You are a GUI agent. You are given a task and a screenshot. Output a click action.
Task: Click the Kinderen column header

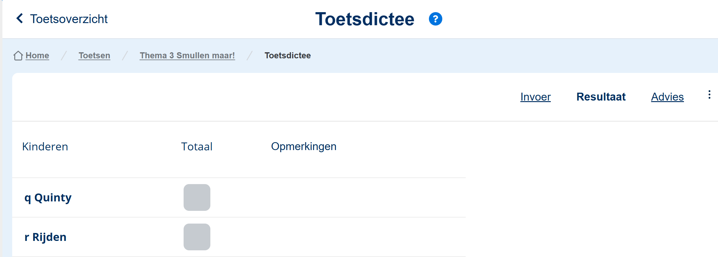45,147
